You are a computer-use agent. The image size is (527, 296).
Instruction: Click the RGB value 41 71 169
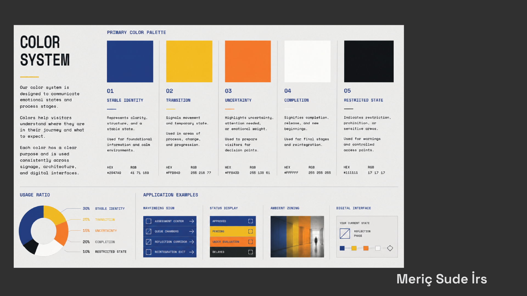click(140, 173)
